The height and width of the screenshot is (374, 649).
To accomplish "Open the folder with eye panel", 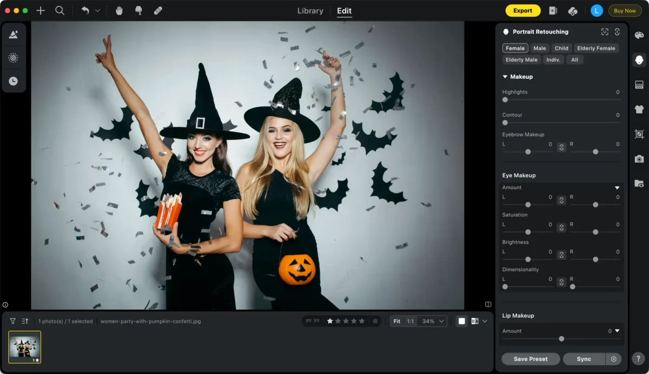I will [x=639, y=184].
